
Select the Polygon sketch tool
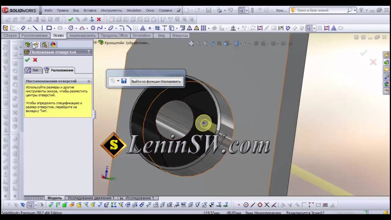pyautogui.click(x=93, y=28)
